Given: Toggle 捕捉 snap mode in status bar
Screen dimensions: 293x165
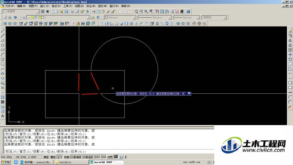Looking at the screenshot, I should (x=46, y=157).
